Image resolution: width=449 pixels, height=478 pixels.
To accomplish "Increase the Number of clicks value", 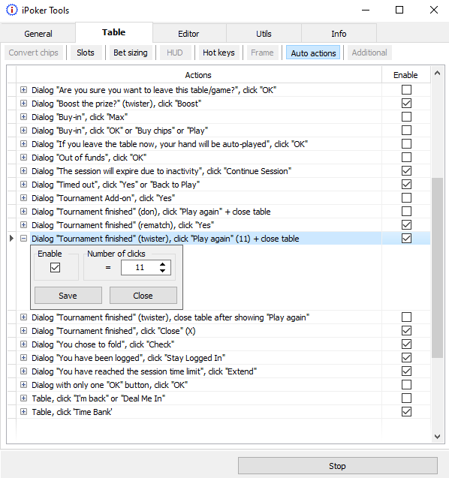I will [x=163, y=264].
